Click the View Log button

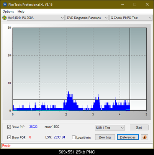tap(105, 137)
